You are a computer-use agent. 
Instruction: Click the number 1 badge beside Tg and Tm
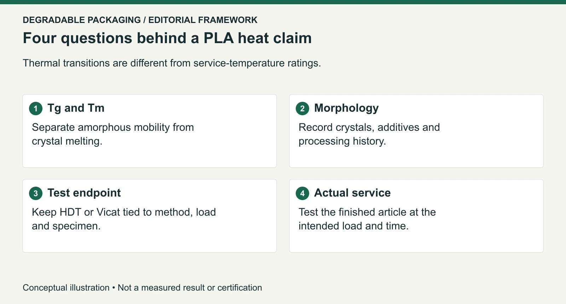[x=36, y=109]
